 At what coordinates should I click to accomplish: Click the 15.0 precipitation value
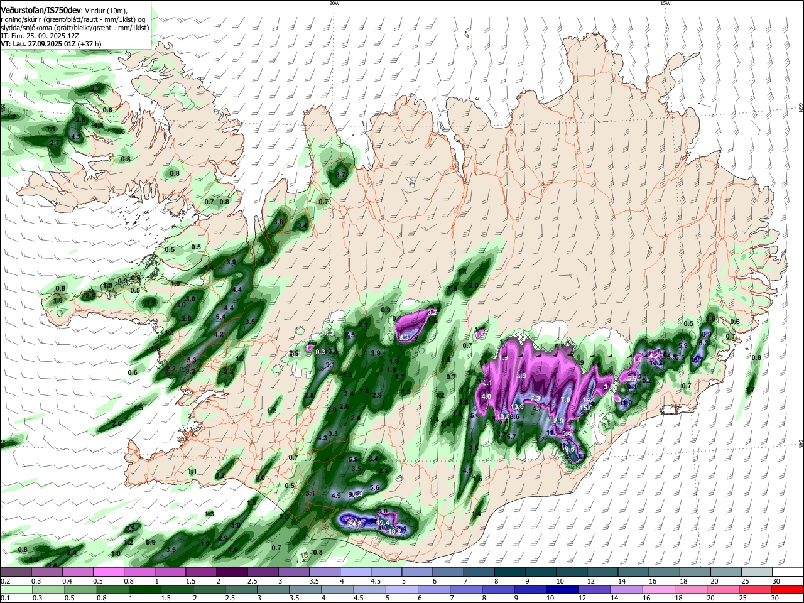pos(586,408)
